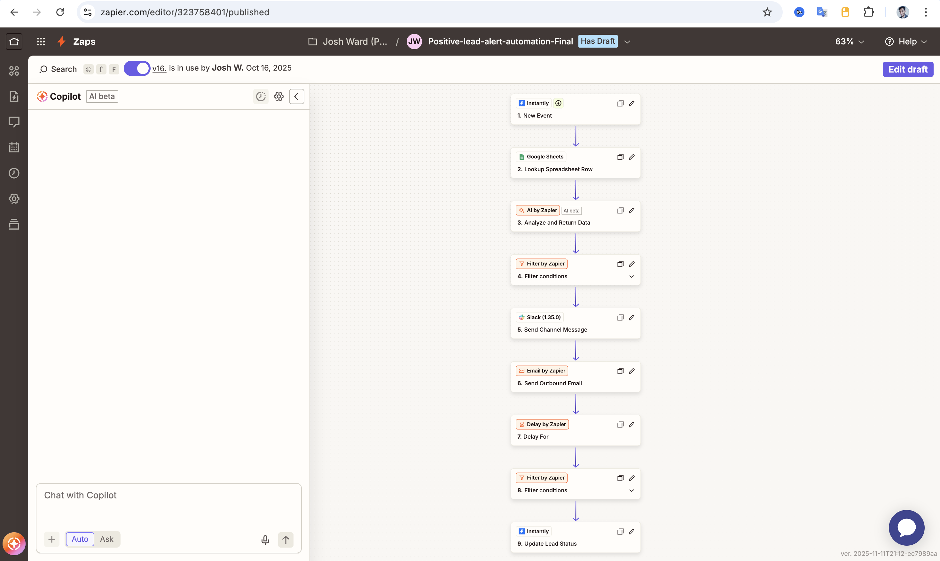Screen dimensions: 940x561
Task: Open the Zapier home icon
Action: click(x=14, y=42)
